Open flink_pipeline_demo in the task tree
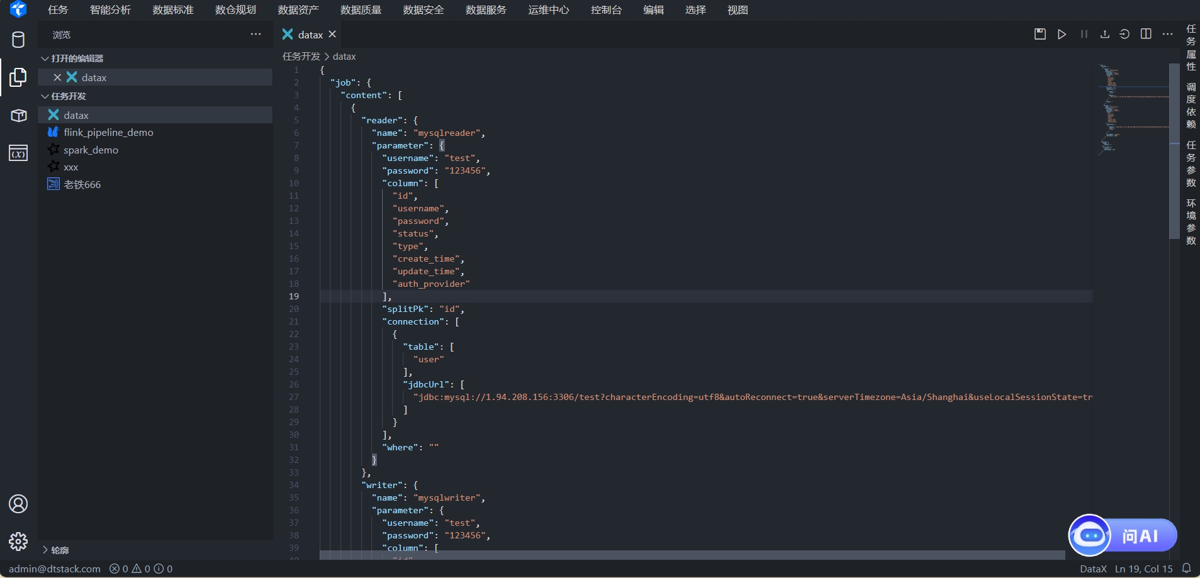Screen dimensions: 1200x578 click(108, 133)
